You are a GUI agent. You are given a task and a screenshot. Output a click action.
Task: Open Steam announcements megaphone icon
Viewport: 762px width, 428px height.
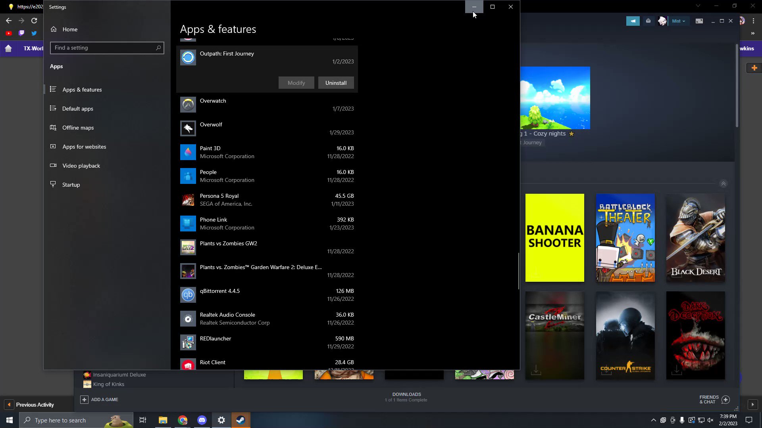pos(633,21)
